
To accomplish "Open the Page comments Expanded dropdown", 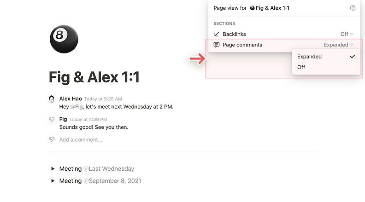I will [x=338, y=45].
